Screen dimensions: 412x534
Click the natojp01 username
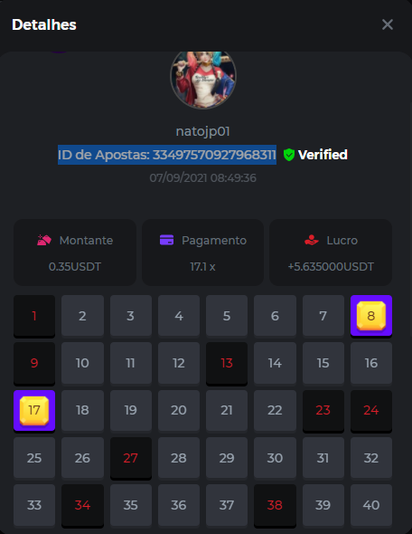point(203,131)
